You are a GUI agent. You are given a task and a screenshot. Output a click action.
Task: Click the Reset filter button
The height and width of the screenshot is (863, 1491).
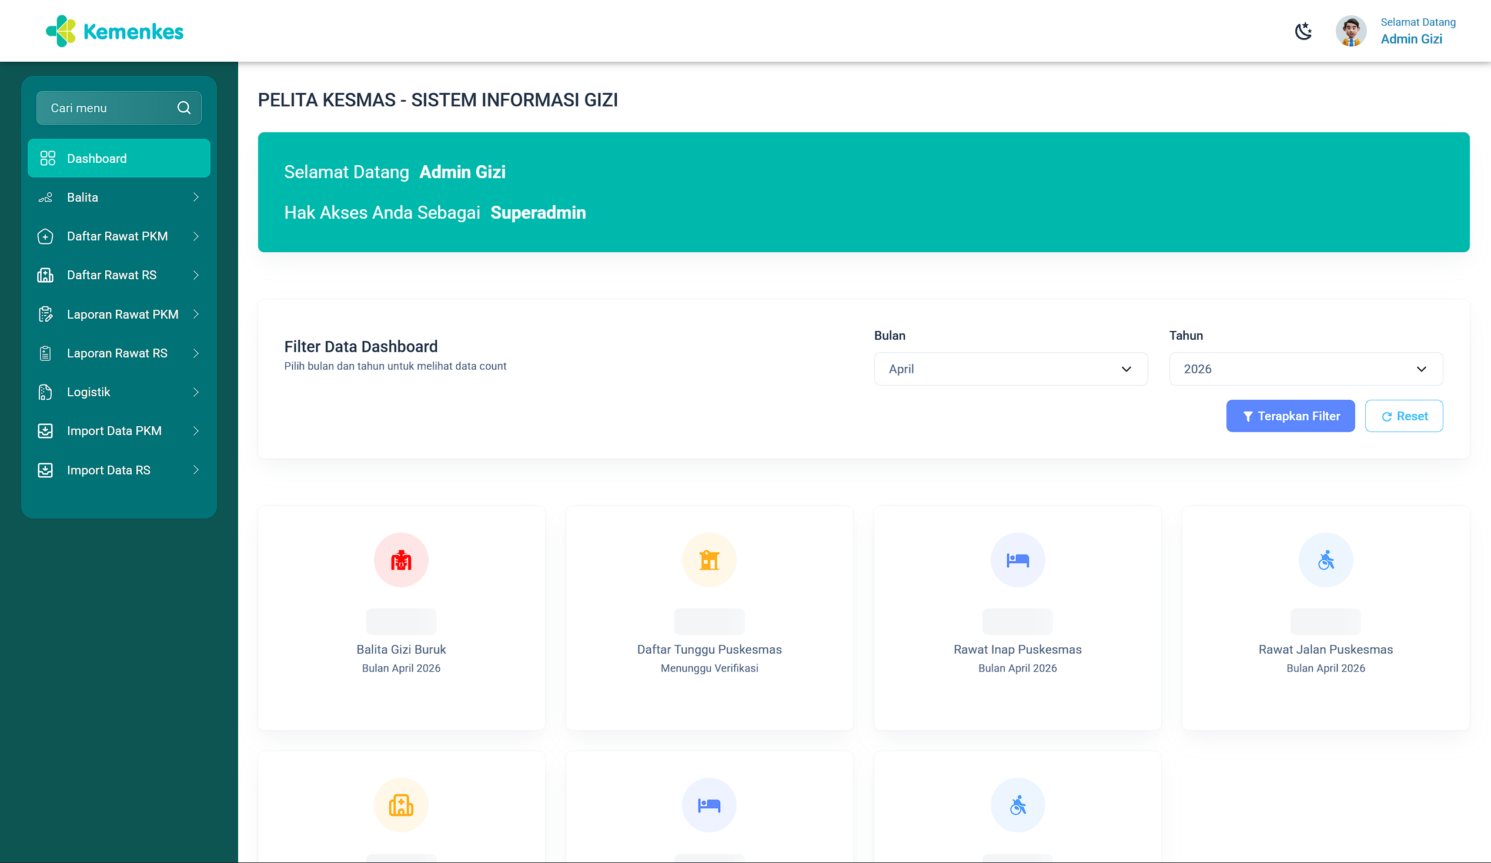click(x=1403, y=416)
